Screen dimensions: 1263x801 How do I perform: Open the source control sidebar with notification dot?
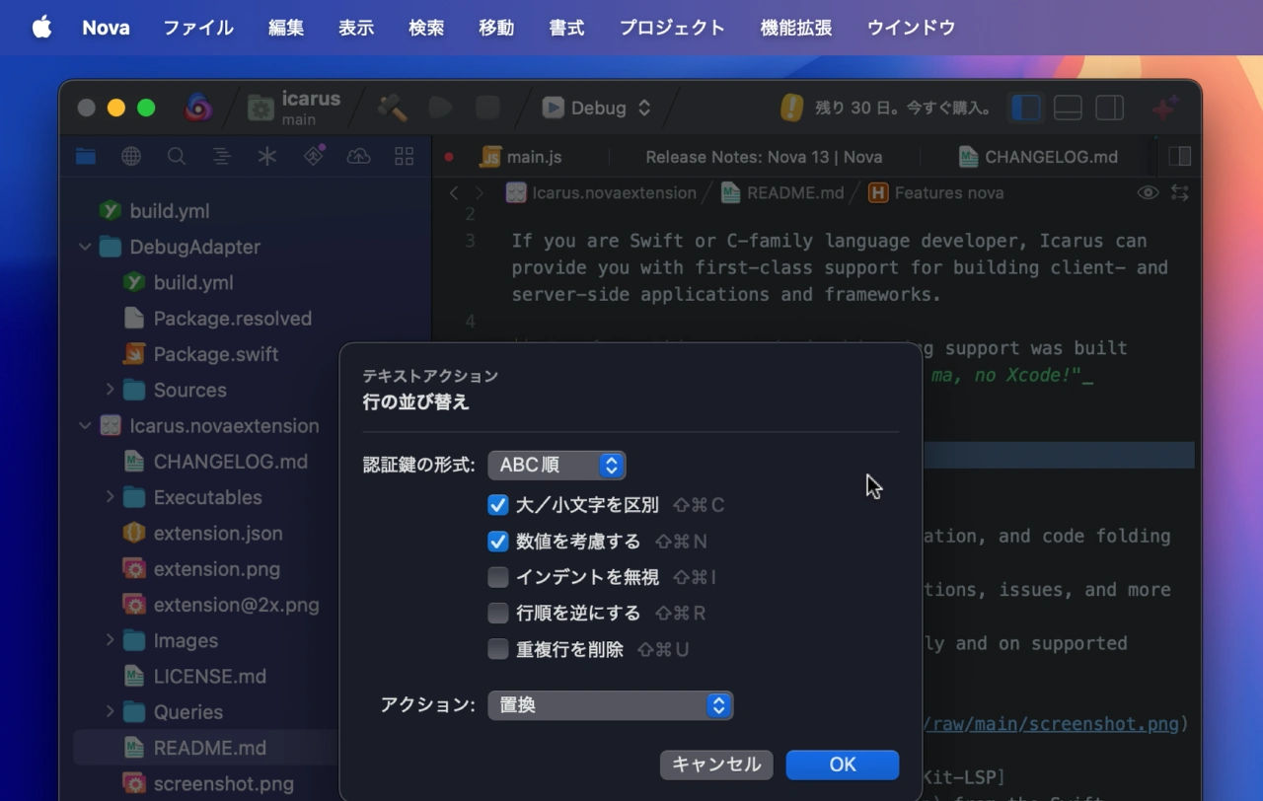pos(313,155)
